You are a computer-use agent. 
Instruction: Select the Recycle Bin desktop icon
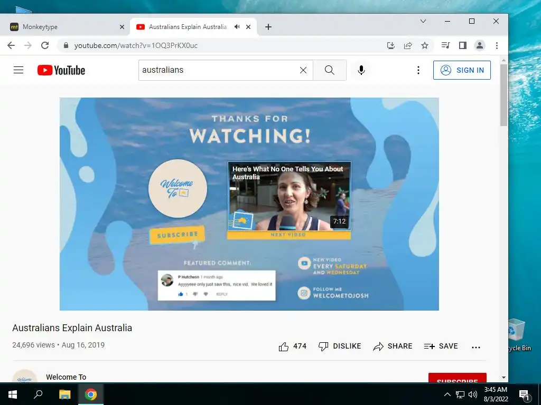pyautogui.click(x=520, y=335)
